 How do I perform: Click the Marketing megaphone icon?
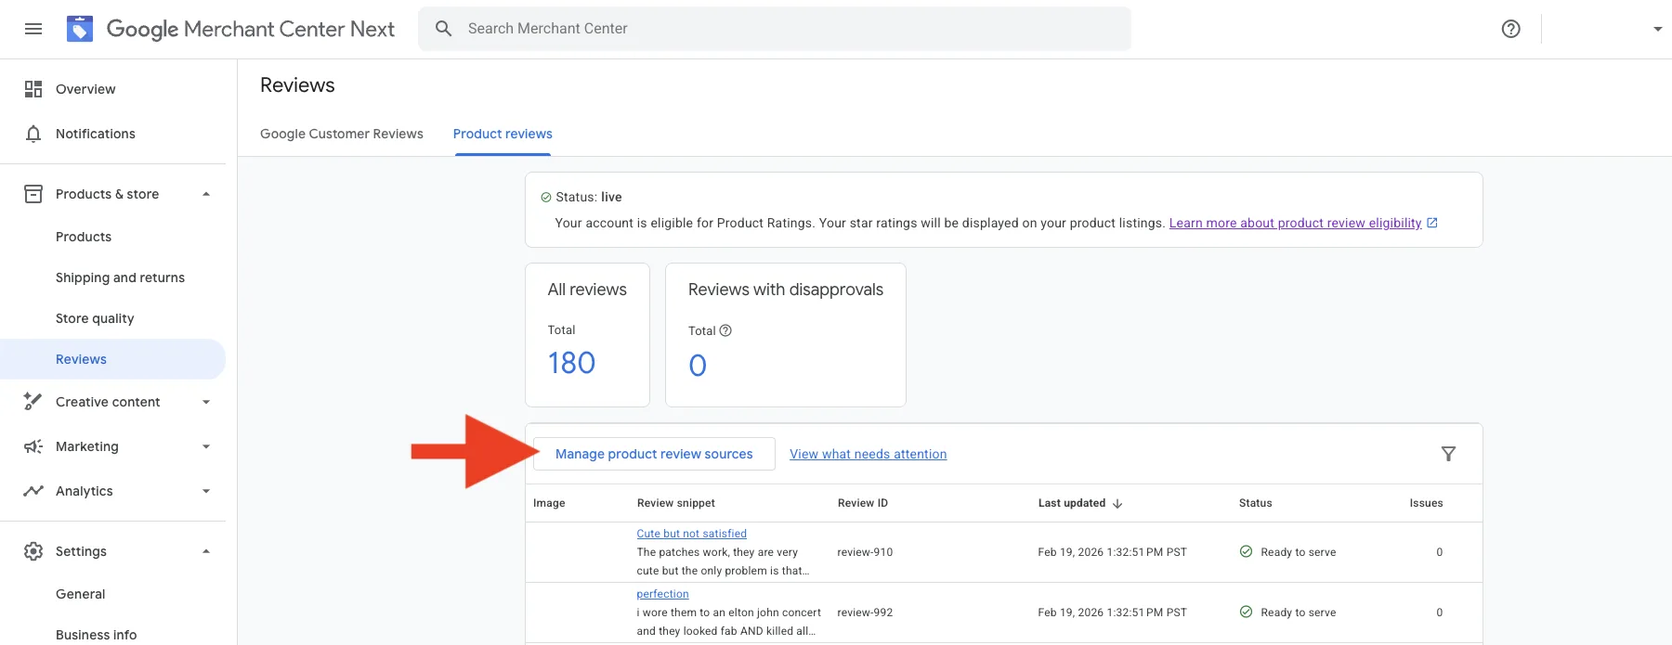tap(33, 446)
